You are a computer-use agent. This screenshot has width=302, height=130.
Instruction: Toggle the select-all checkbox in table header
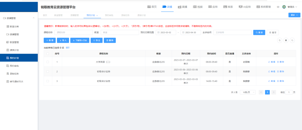(x=48, y=53)
